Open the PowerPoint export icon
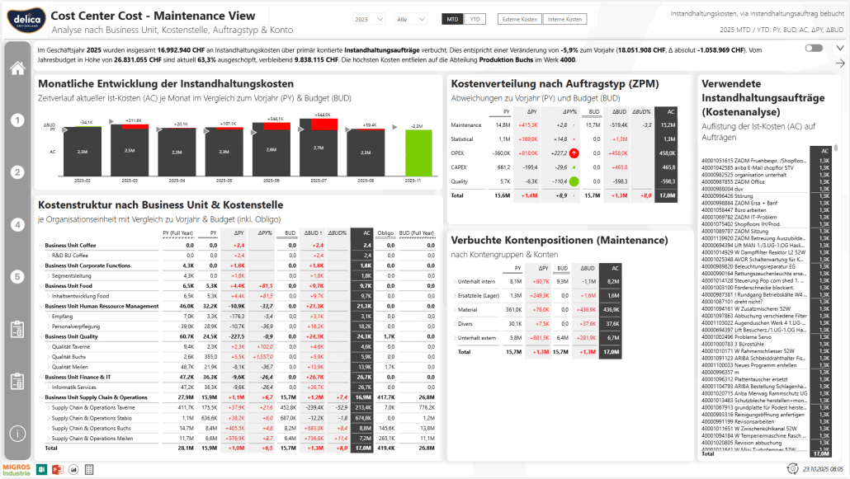Viewport: 850px width, 479px height. point(59,469)
